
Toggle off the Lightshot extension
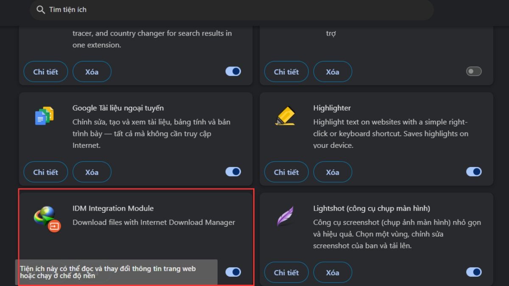pyautogui.click(x=474, y=272)
